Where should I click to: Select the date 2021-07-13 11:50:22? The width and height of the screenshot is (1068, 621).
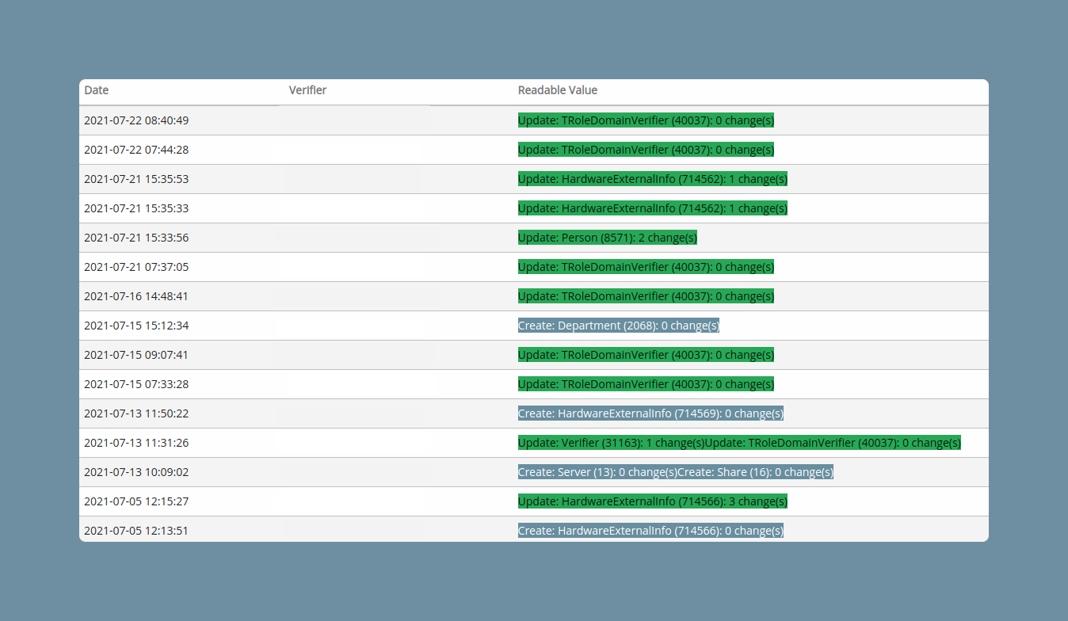tap(136, 413)
